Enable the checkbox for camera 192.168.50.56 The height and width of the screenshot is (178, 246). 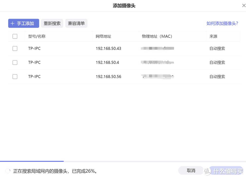tap(14, 77)
